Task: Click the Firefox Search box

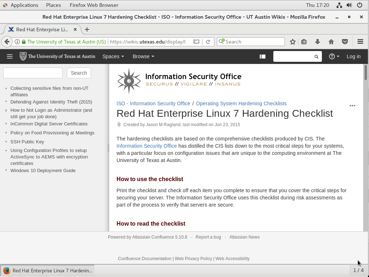Action: click(251, 42)
